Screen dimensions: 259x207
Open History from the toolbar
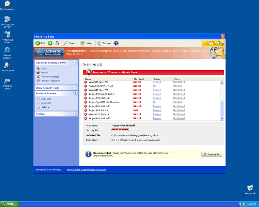(86, 43)
